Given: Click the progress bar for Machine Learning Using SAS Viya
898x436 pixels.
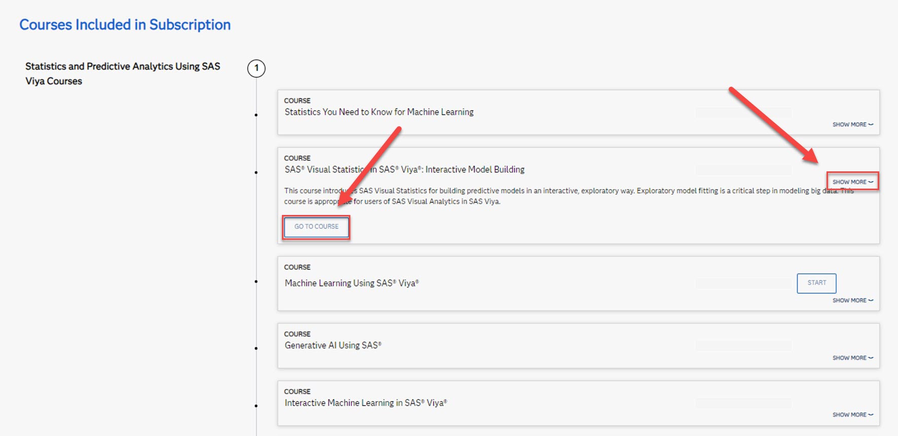Looking at the screenshot, I should (743, 283).
